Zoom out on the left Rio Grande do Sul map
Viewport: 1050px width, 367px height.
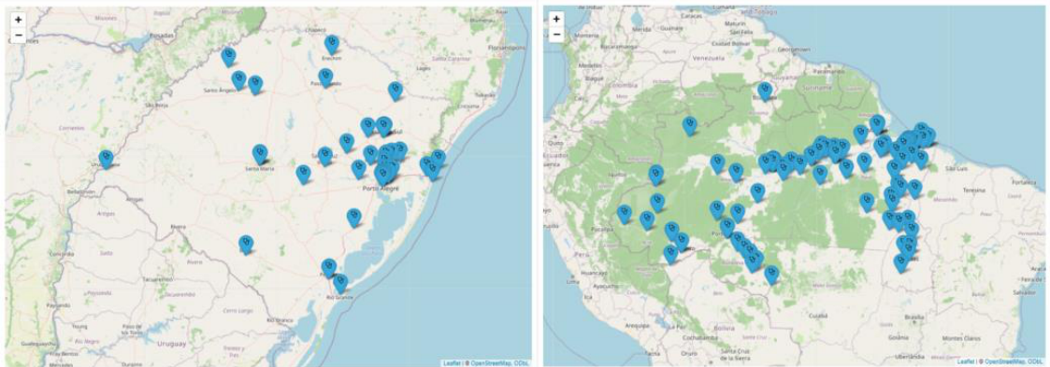[18, 35]
